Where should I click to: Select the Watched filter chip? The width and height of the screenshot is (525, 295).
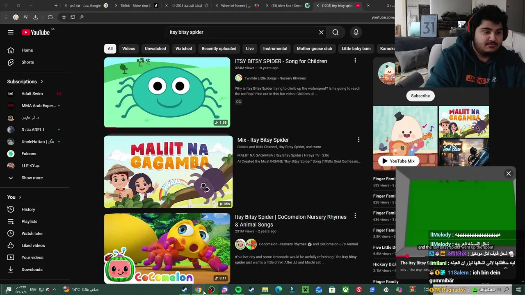tap(184, 48)
